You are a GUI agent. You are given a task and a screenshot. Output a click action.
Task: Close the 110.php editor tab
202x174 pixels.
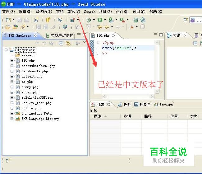pyautogui.click(x=114, y=35)
